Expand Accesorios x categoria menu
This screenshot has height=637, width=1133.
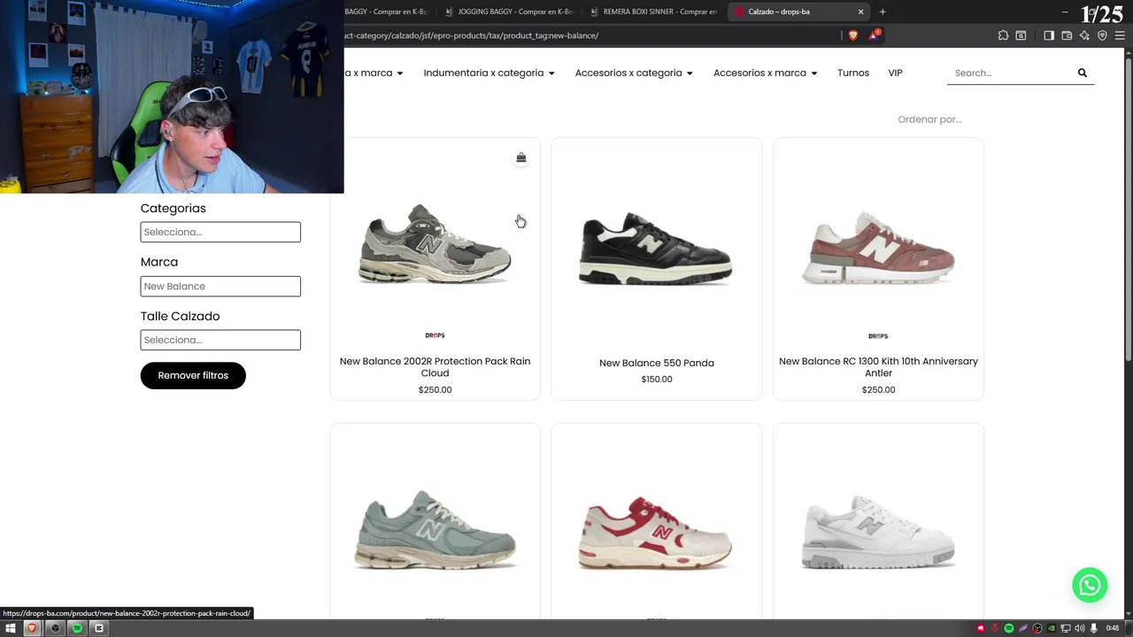[634, 73]
